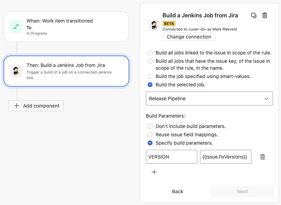
Task: Click the Build a Jenkins Job from Jira title
Action: point(200,15)
